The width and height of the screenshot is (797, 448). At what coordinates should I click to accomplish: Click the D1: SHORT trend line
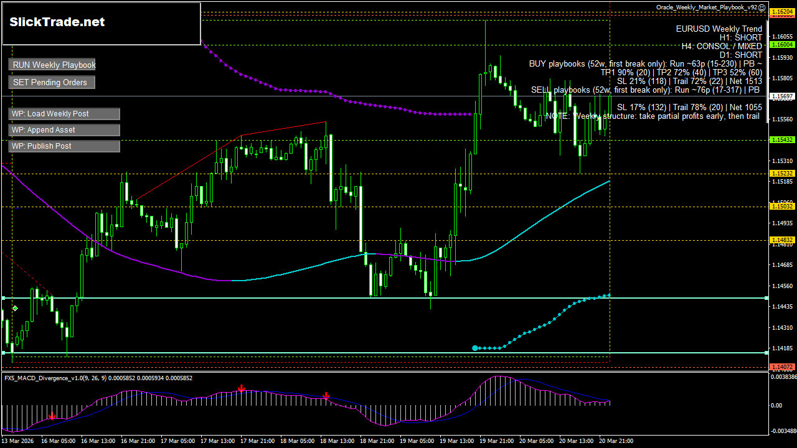[x=740, y=55]
